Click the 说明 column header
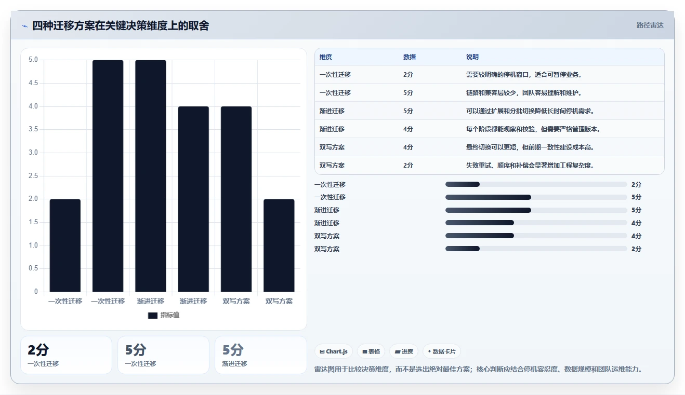Viewport: 685px width, 395px height. pyautogui.click(x=472, y=57)
